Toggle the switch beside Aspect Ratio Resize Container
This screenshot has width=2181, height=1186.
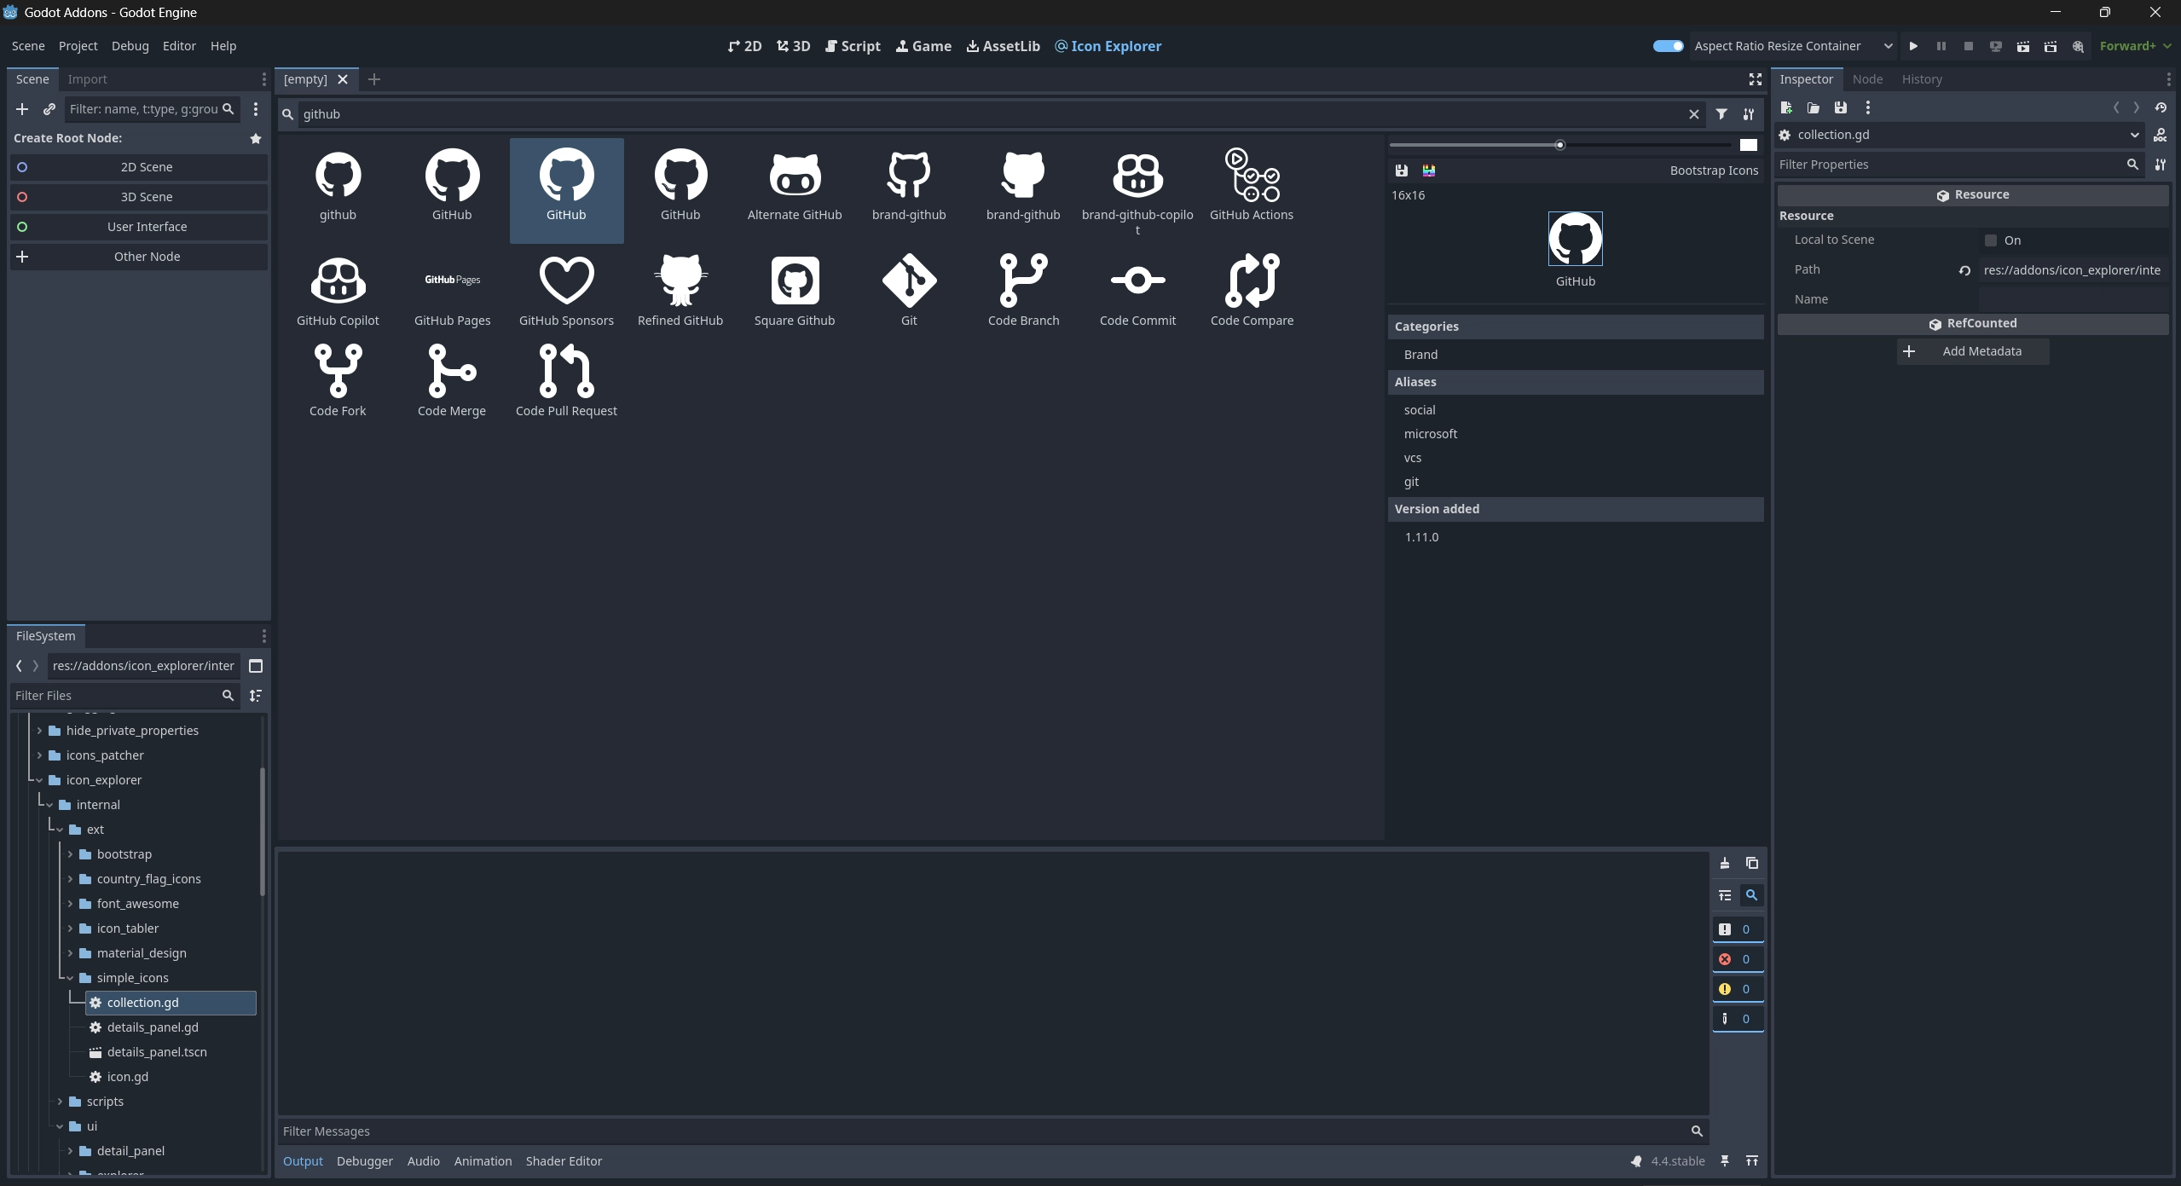(x=1668, y=46)
